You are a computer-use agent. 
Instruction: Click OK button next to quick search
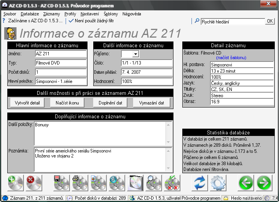tap(270, 22)
